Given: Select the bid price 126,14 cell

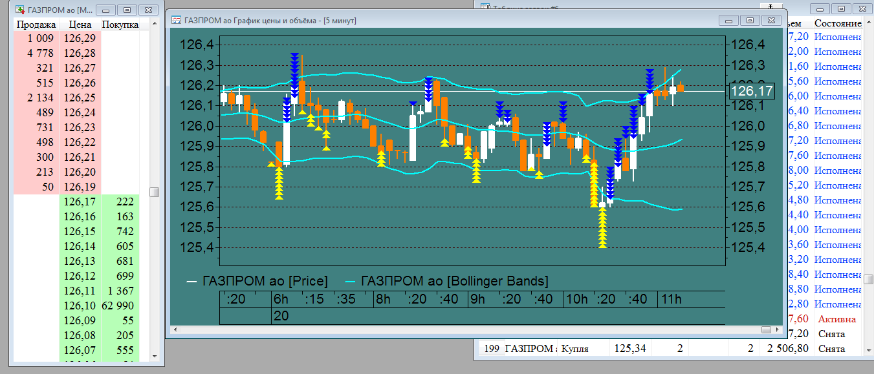Looking at the screenshot, I should [x=80, y=247].
